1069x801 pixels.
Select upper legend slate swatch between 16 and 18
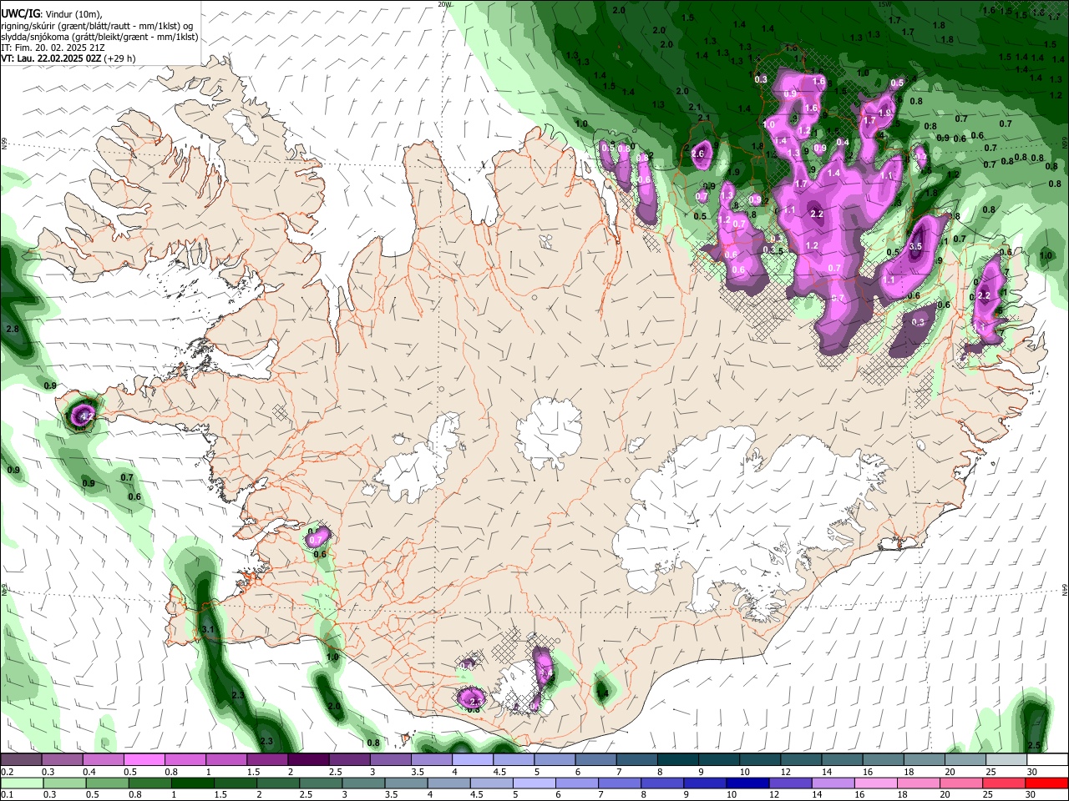(884, 759)
